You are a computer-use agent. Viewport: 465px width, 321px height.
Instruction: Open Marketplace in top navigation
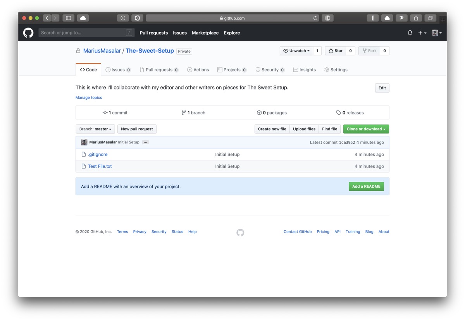[205, 33]
